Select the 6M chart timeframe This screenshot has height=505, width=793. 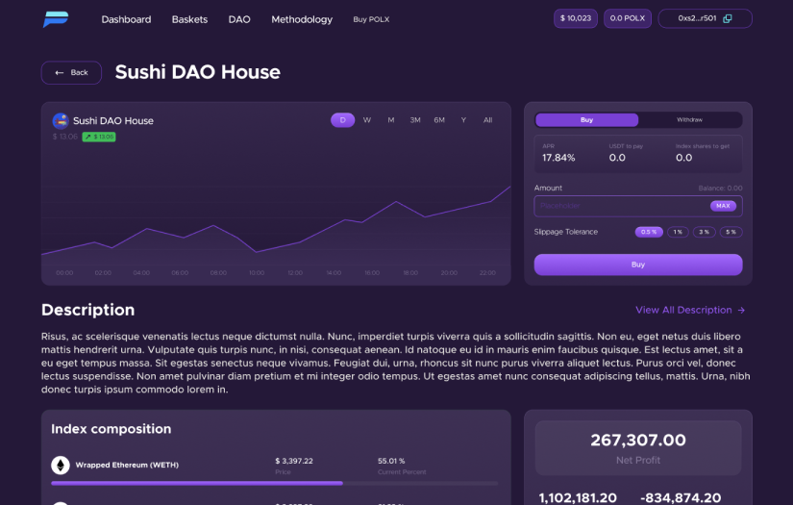(439, 120)
